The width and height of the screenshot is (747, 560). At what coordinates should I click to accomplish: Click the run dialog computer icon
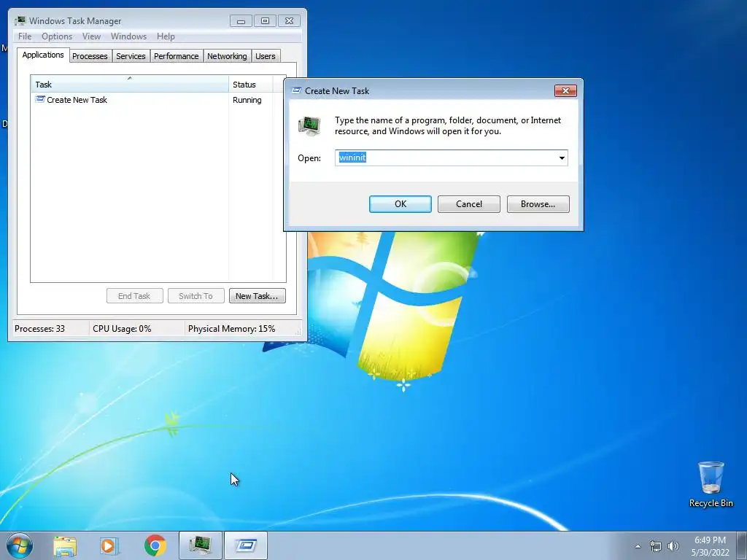pyautogui.click(x=309, y=125)
